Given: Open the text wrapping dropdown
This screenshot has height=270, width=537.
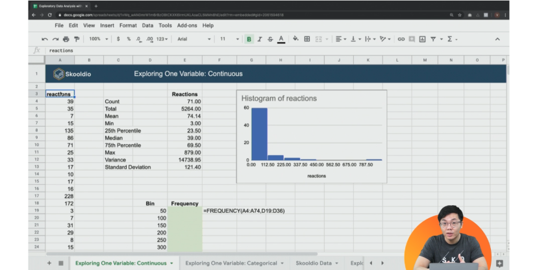Looking at the screenshot, I should [x=370, y=39].
